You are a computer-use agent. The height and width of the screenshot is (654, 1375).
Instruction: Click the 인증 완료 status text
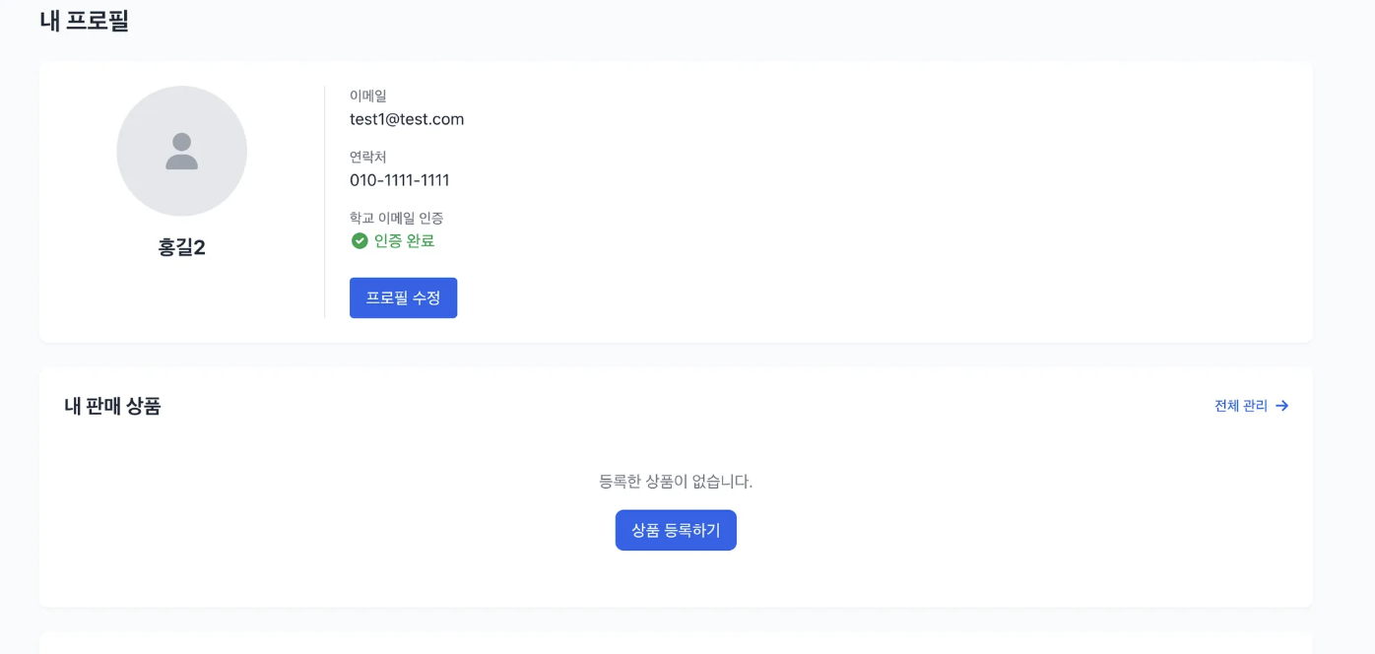(x=404, y=240)
